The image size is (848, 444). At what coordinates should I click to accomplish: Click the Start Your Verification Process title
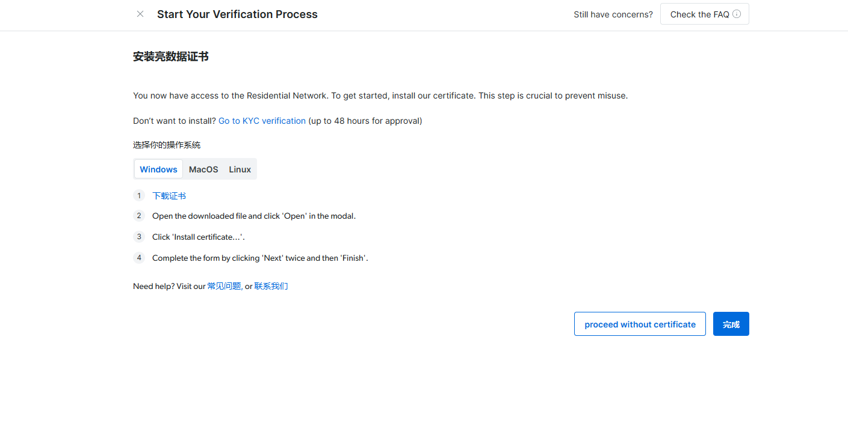point(237,14)
